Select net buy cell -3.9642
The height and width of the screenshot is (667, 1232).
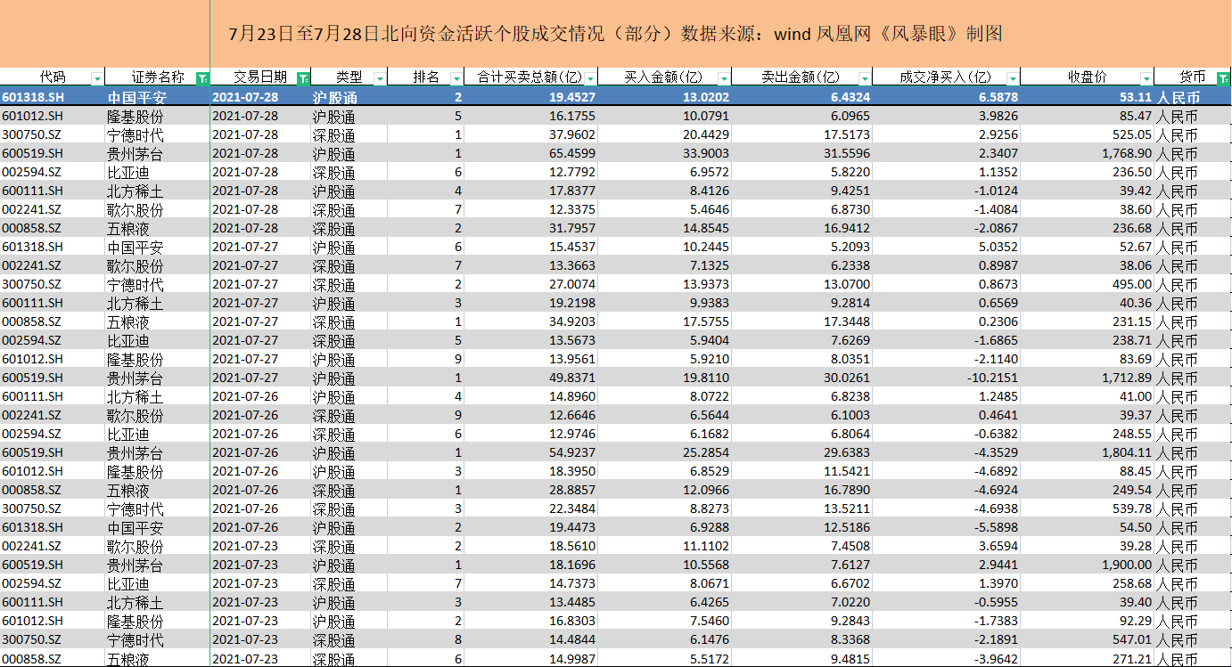coord(946,658)
